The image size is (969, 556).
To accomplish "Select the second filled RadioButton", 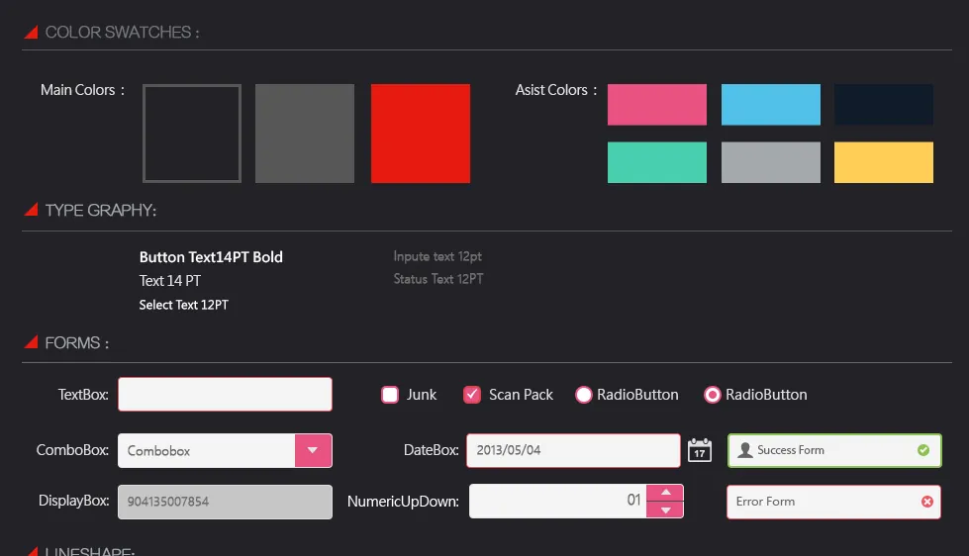I will point(712,395).
